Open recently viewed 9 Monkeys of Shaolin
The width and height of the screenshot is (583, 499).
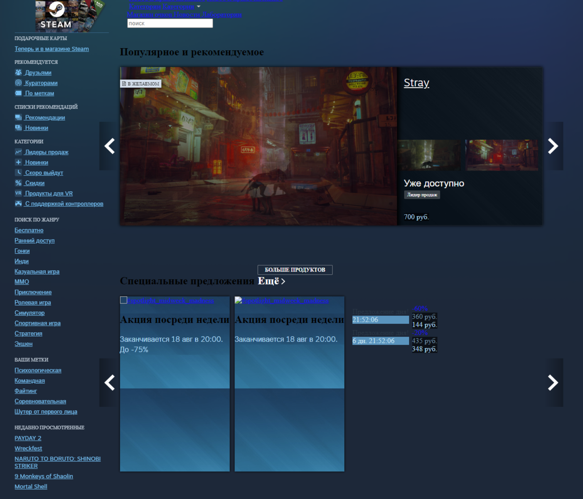click(x=44, y=476)
